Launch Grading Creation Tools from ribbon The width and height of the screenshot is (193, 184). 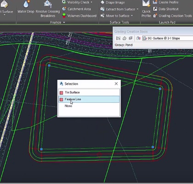click(172, 16)
